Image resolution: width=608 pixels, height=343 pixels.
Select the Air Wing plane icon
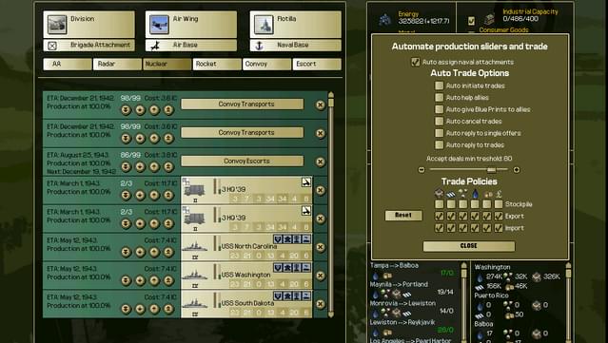[x=159, y=25]
